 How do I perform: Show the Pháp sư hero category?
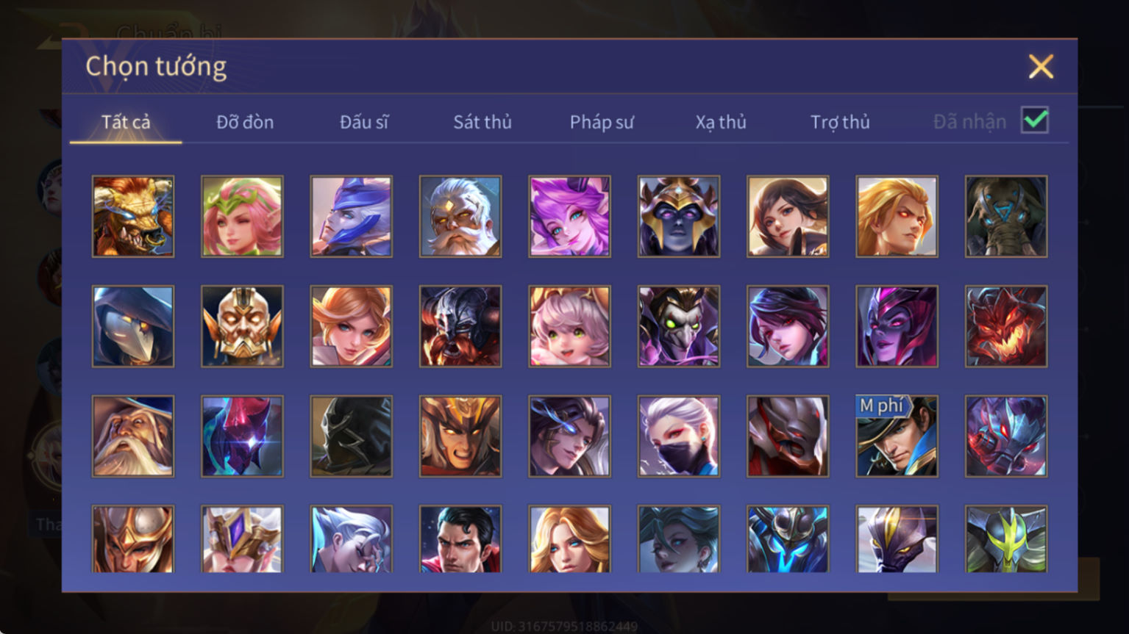[602, 122]
